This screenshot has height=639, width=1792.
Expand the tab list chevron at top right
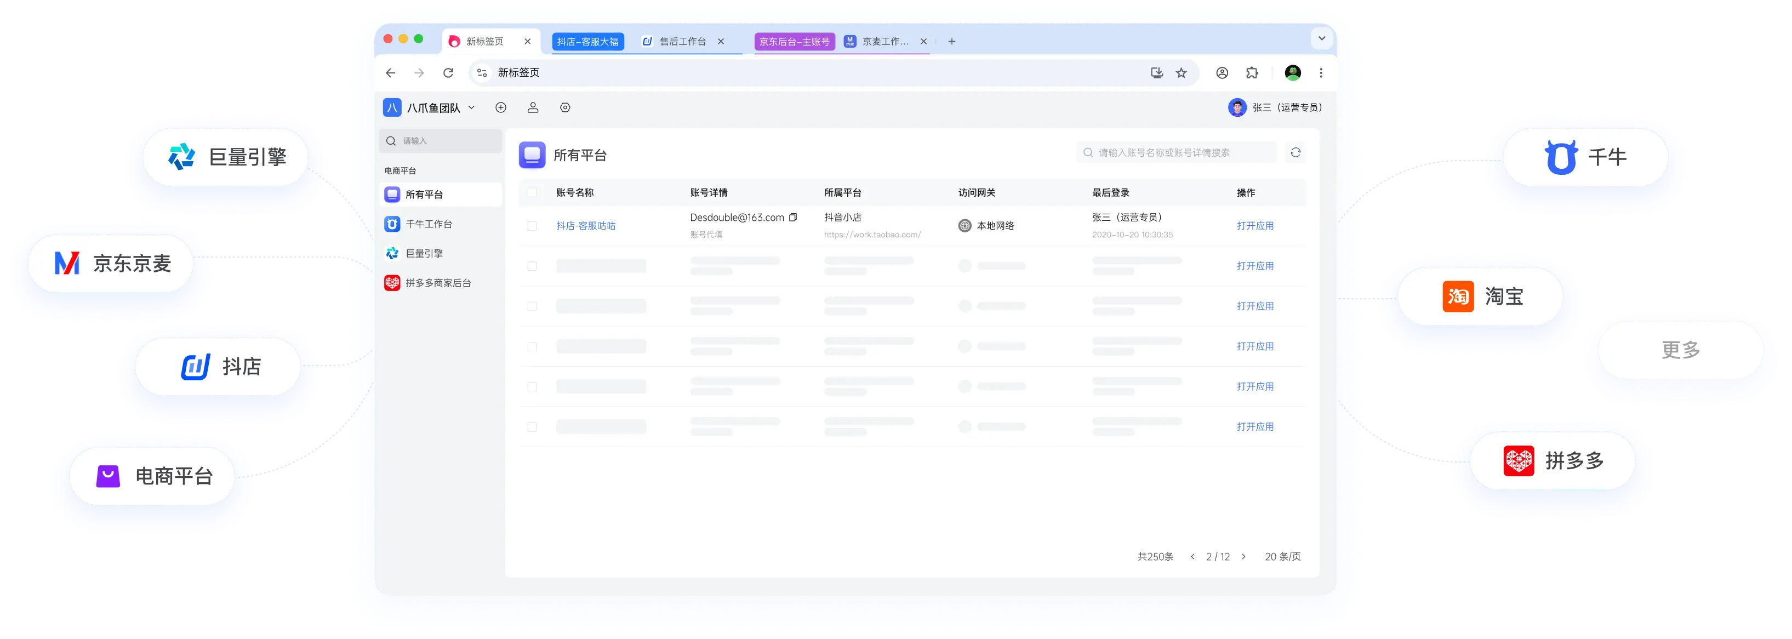[x=1322, y=39]
